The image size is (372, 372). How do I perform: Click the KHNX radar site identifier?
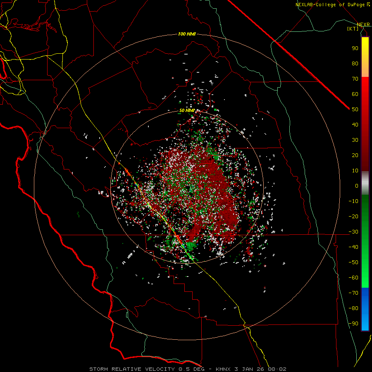(224, 369)
